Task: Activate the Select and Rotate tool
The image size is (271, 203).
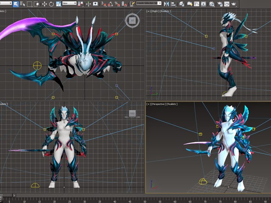Action: click(x=51, y=4)
